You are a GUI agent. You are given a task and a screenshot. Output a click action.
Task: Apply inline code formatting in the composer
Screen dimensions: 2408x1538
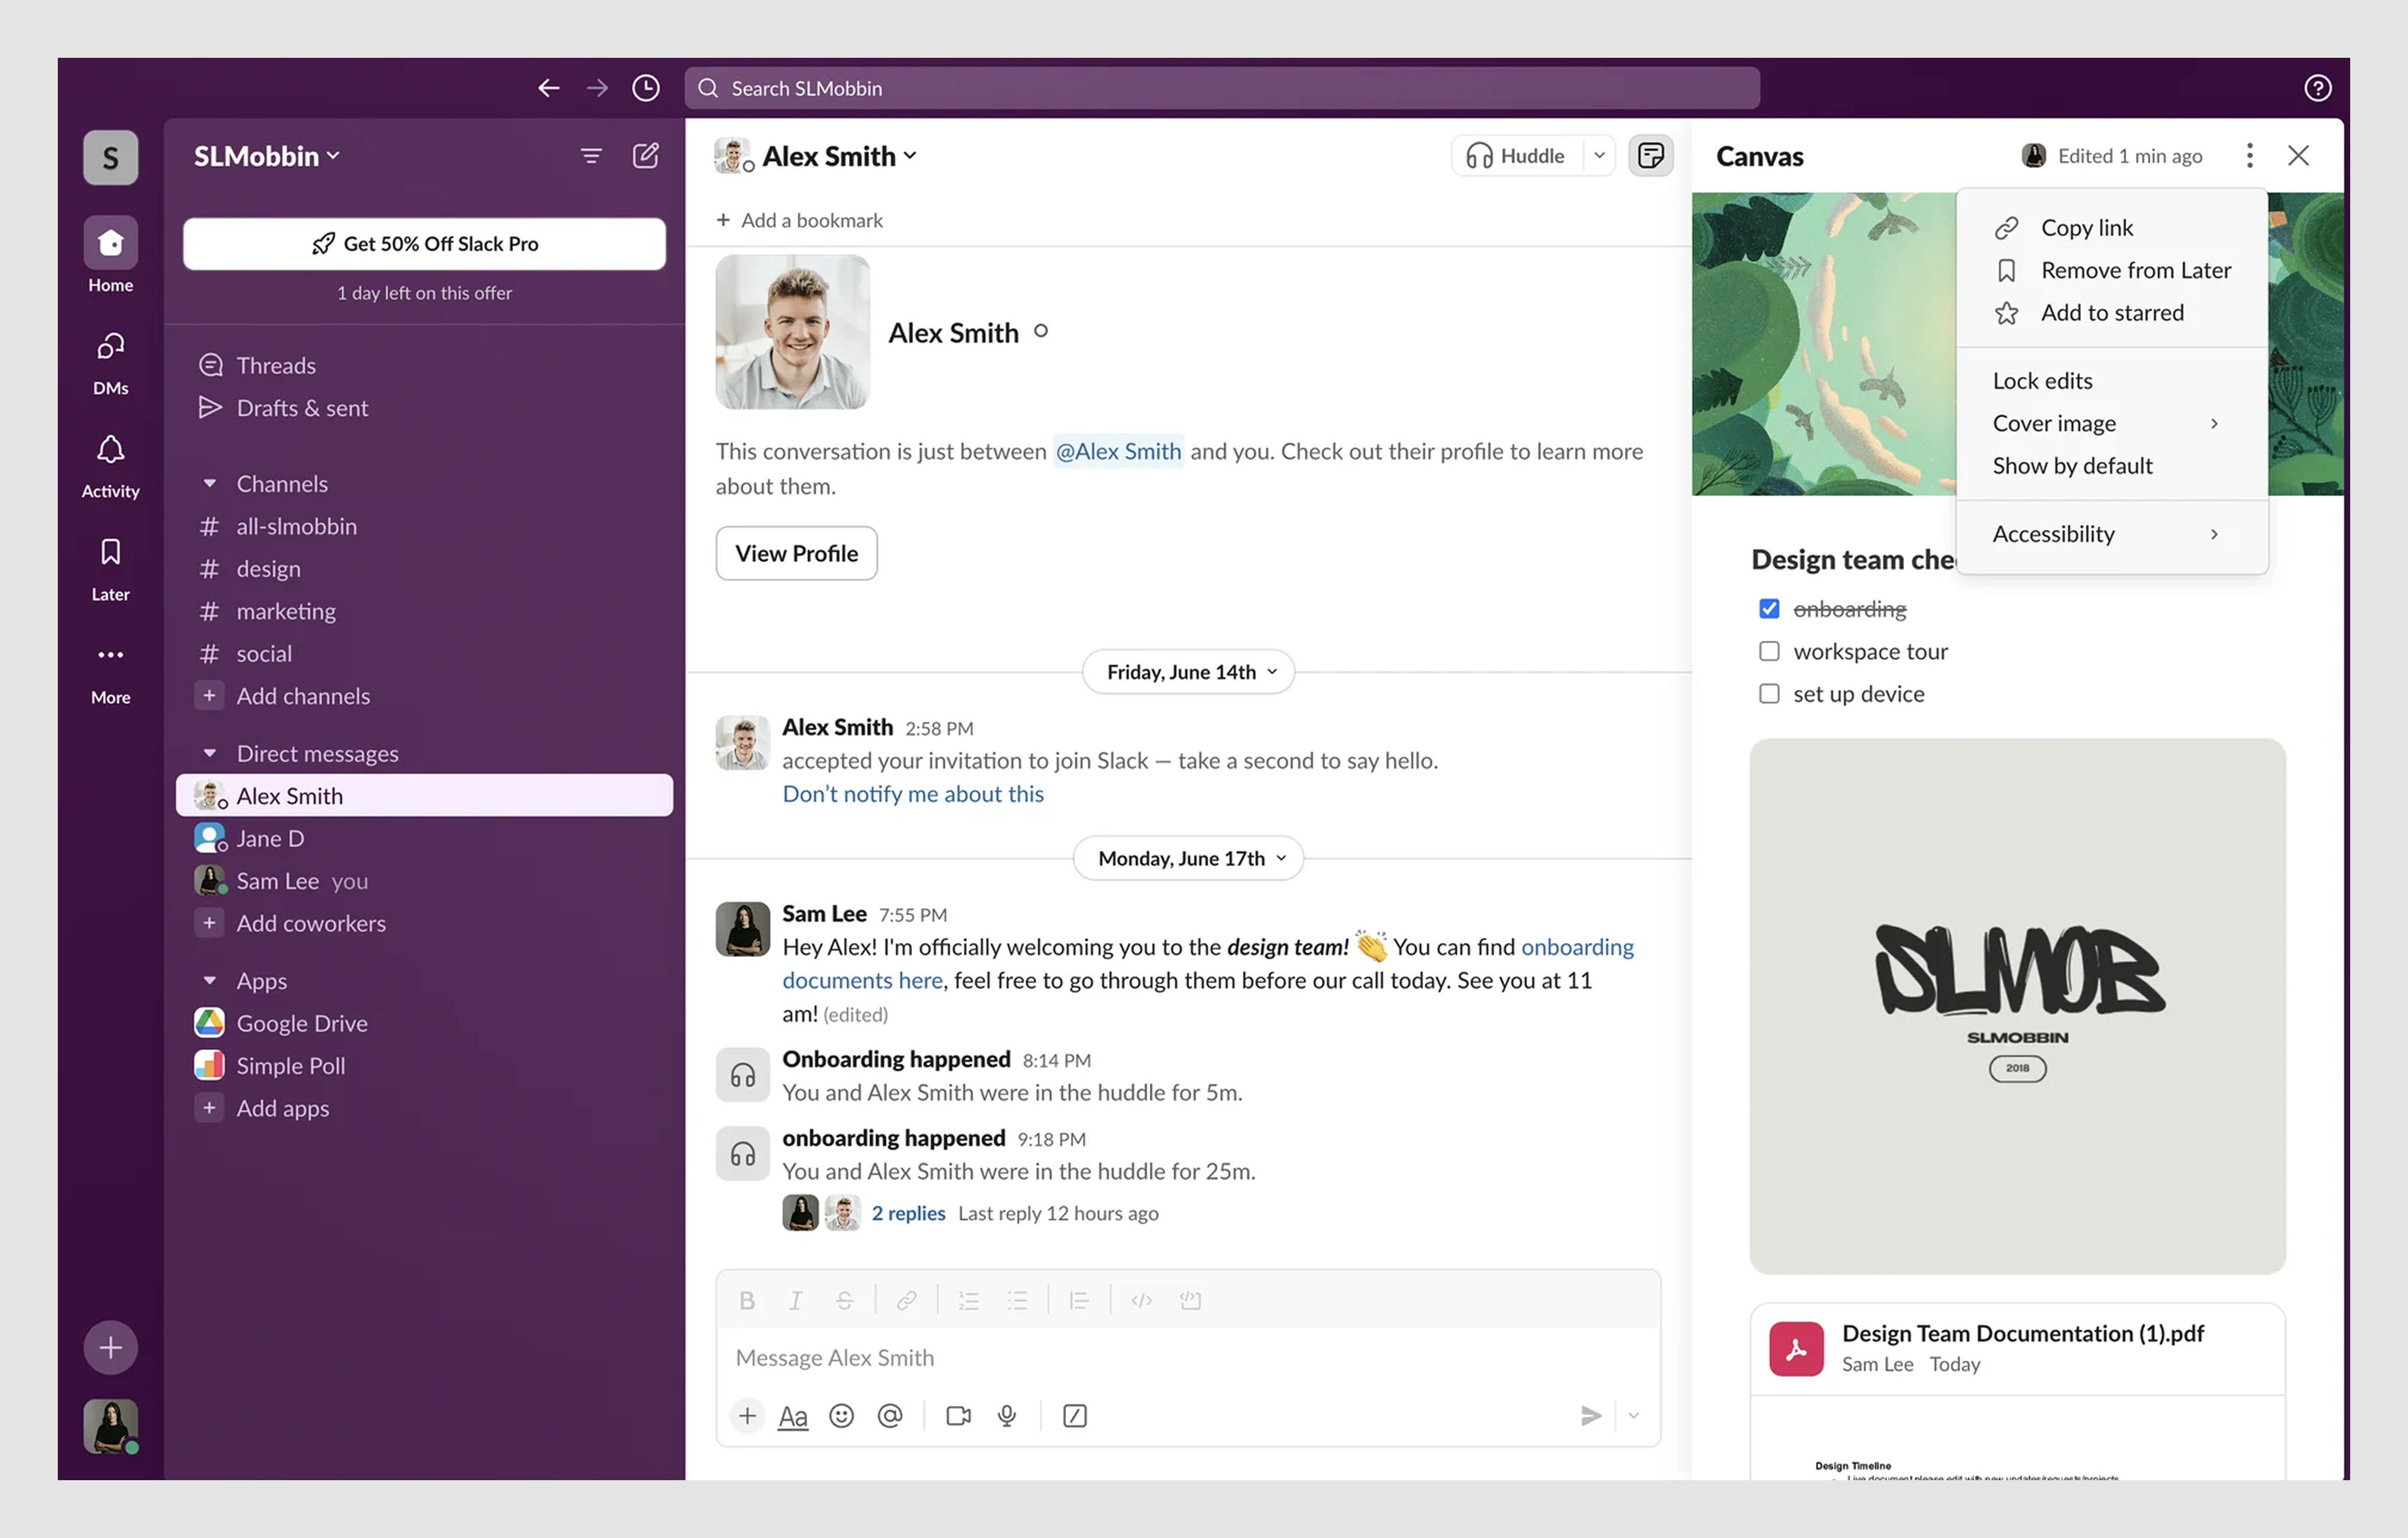1141,1300
